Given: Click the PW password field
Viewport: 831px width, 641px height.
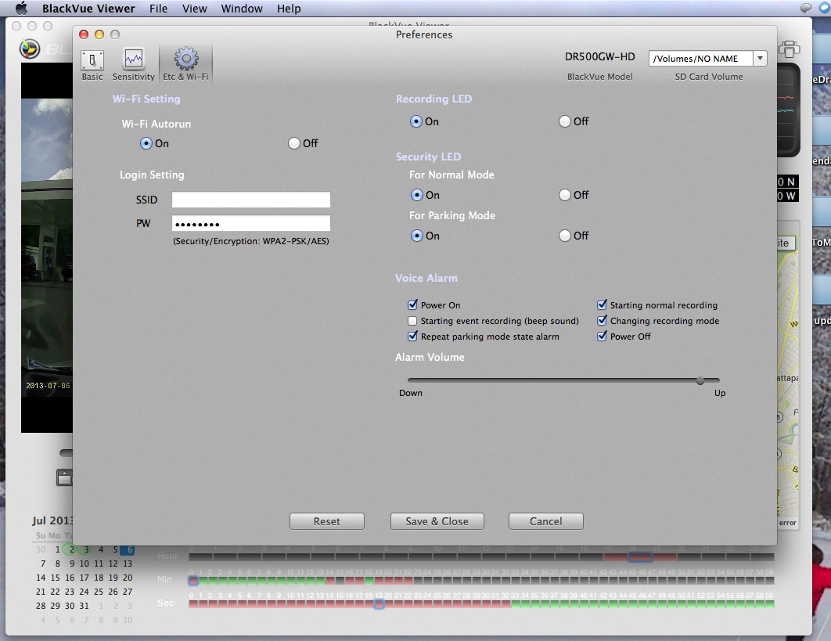Looking at the screenshot, I should coord(250,223).
